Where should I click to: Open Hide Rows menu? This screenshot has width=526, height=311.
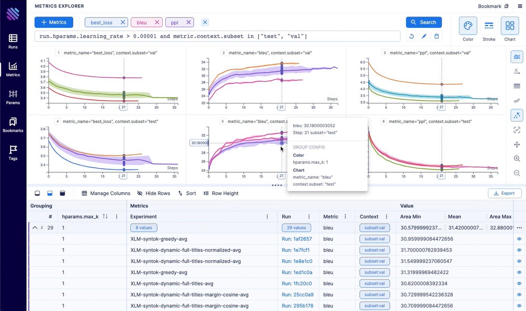[x=153, y=193]
